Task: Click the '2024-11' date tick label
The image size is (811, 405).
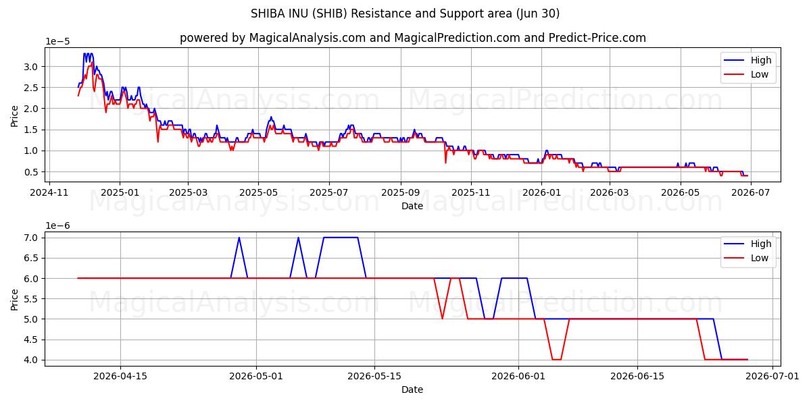Action: coord(49,193)
